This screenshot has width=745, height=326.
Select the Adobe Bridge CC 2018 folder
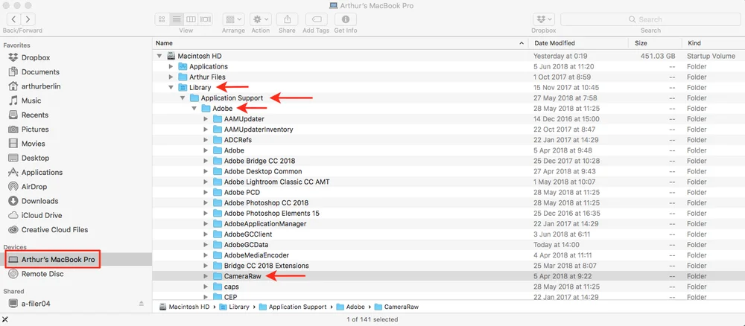[448, 161]
